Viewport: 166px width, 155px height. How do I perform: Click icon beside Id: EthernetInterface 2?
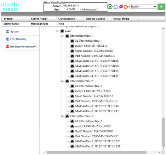[72, 86]
